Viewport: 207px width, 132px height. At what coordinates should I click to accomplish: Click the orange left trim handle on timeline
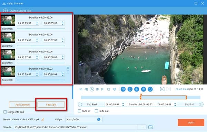(141, 97)
